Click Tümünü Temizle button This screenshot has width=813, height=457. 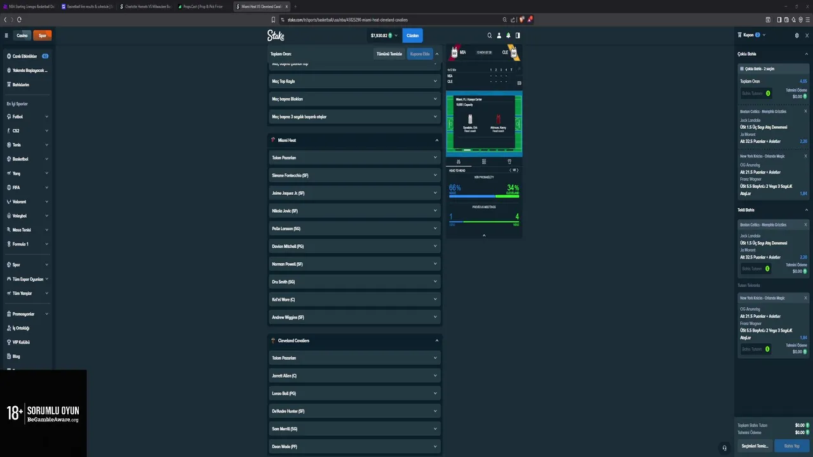coord(389,54)
